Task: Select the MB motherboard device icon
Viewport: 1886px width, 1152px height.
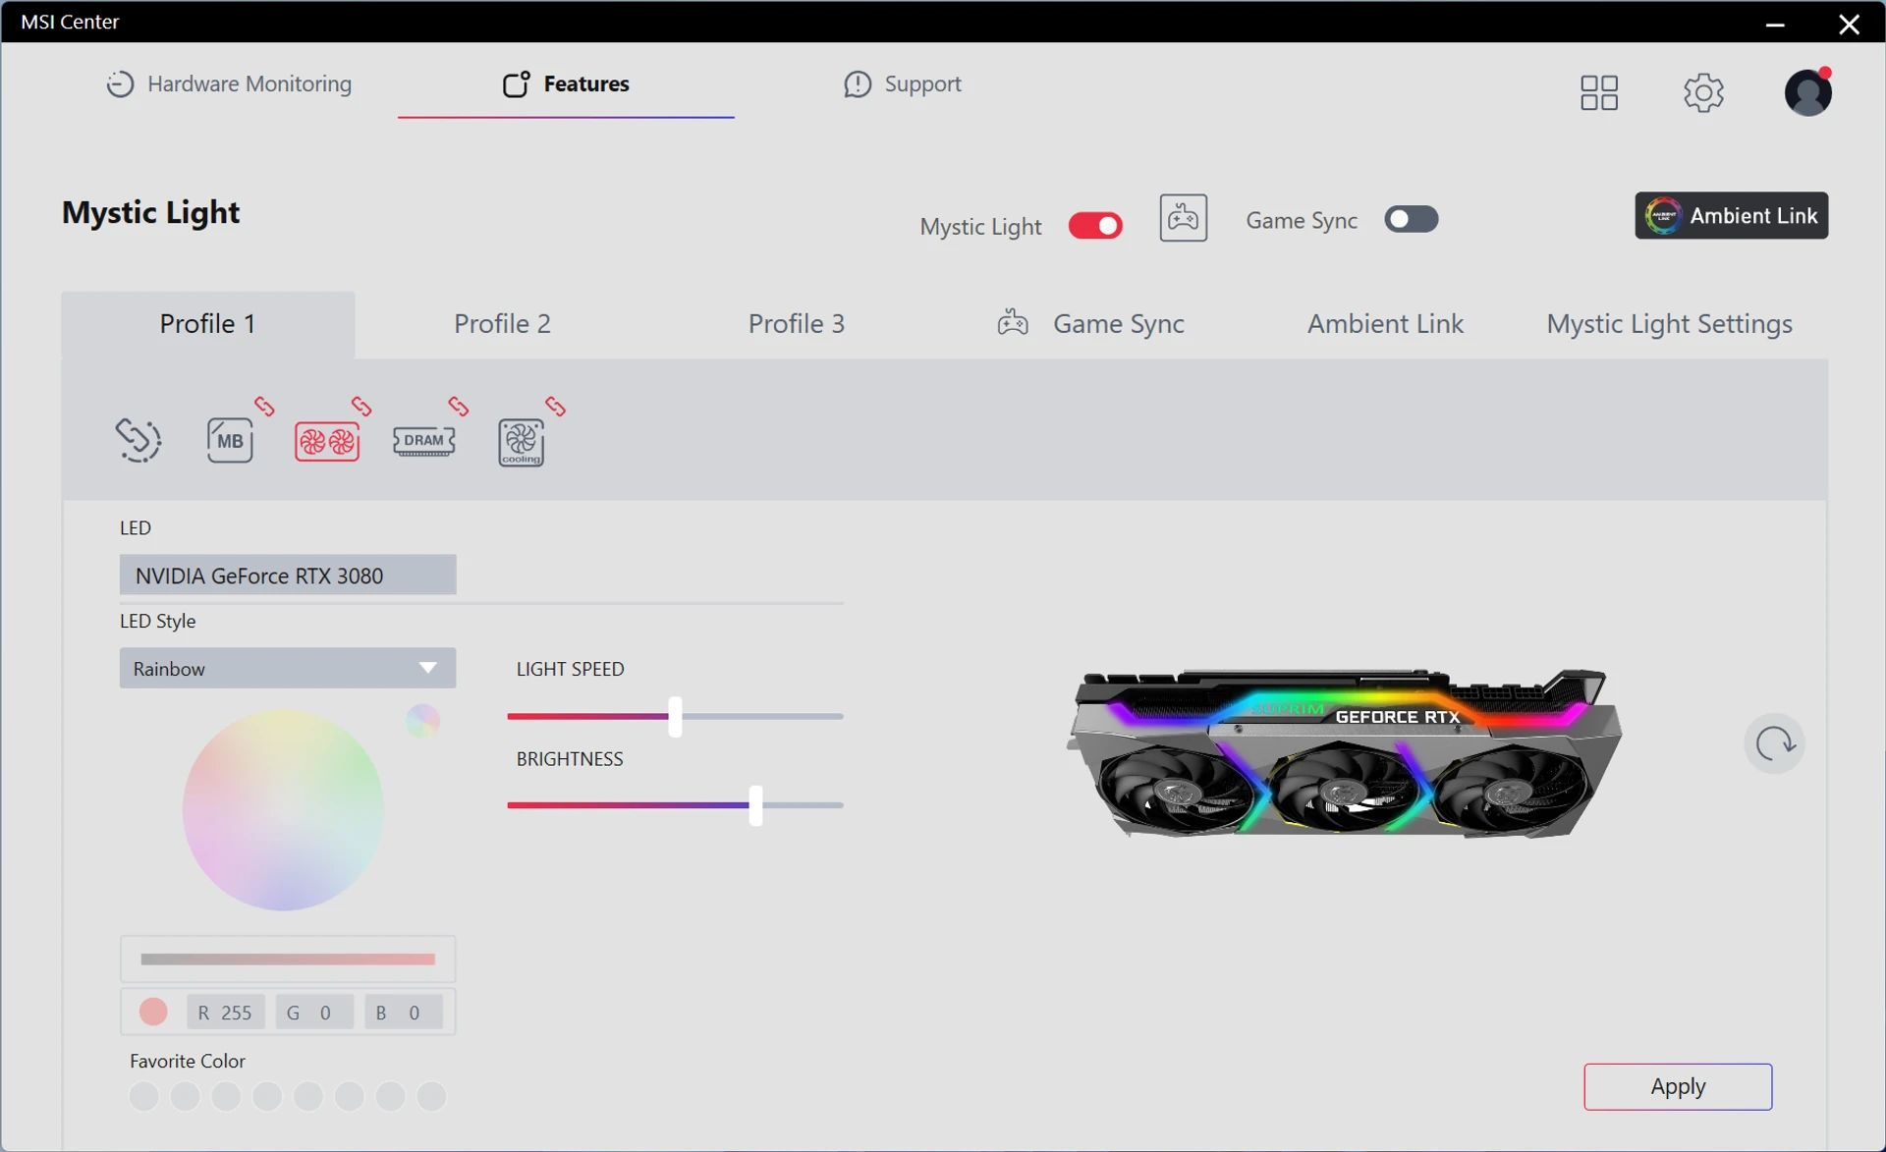Action: [230, 440]
